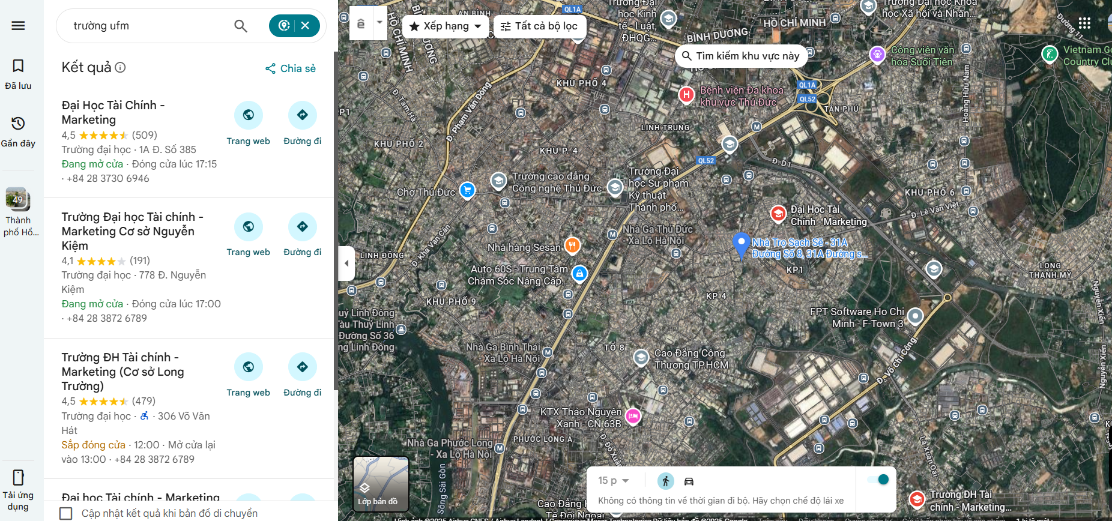Click the FPT Software F-Town 3 marker
The width and height of the screenshot is (1112, 521).
[x=915, y=316]
